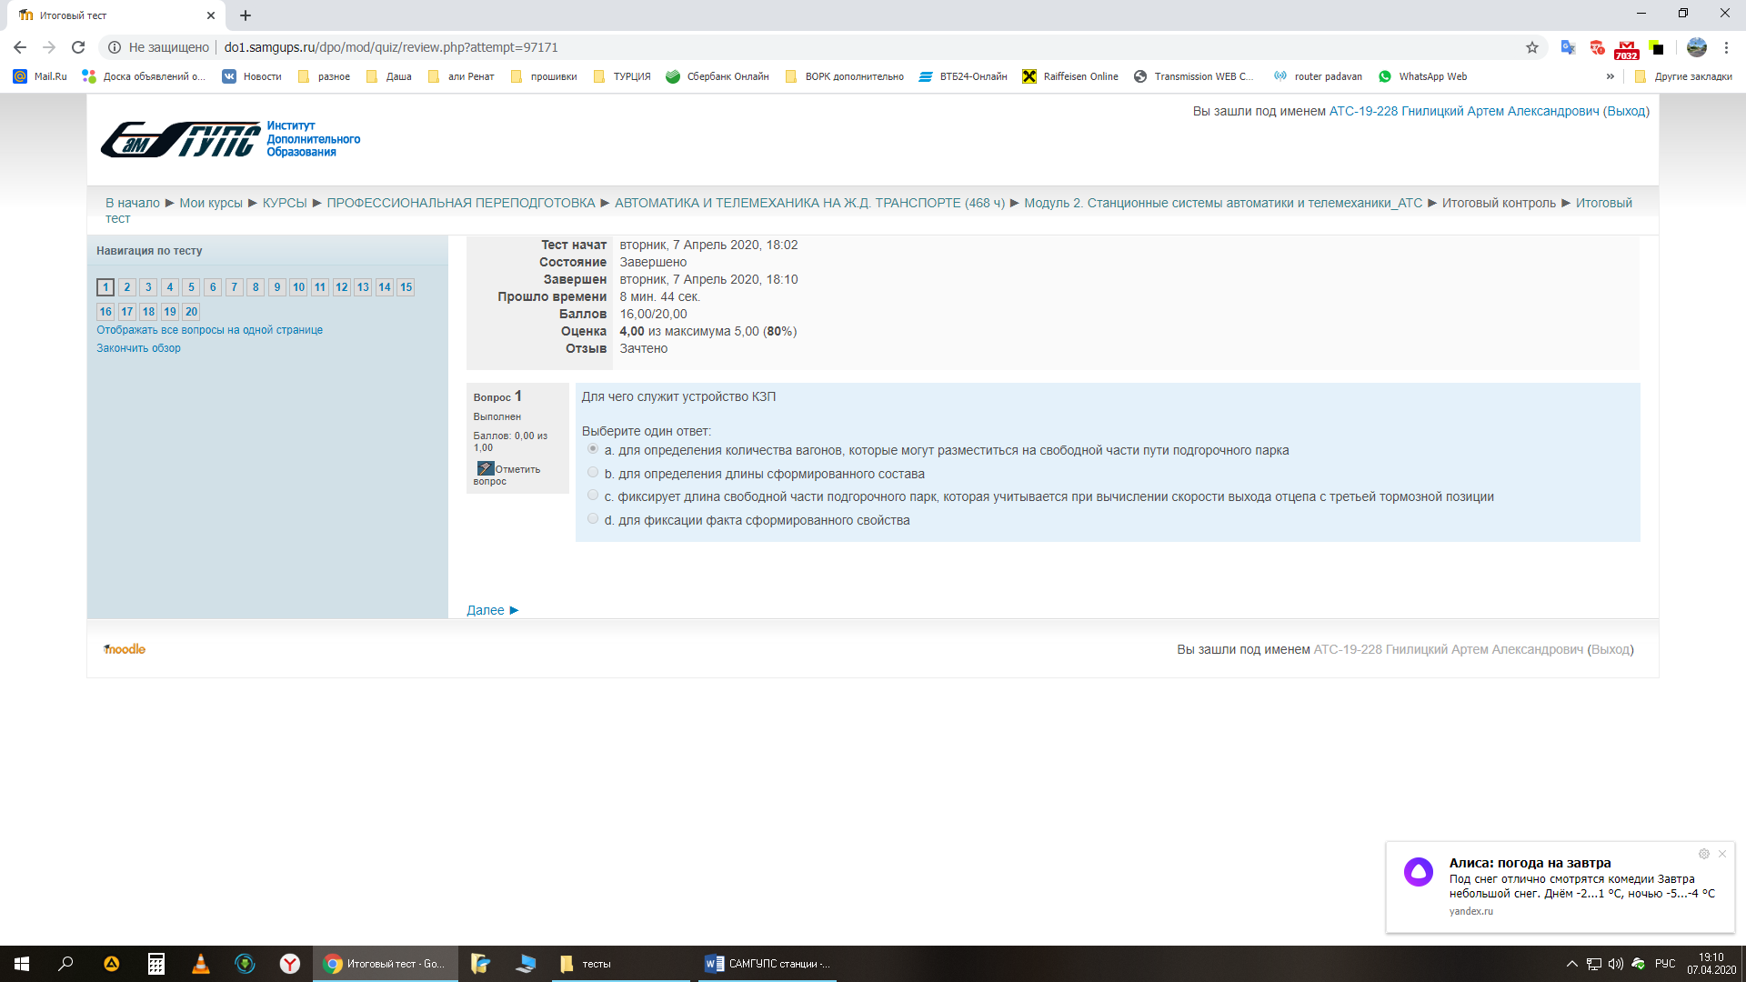Viewport: 1746px width, 982px height.
Task: Open a new browser tab
Action: (246, 15)
